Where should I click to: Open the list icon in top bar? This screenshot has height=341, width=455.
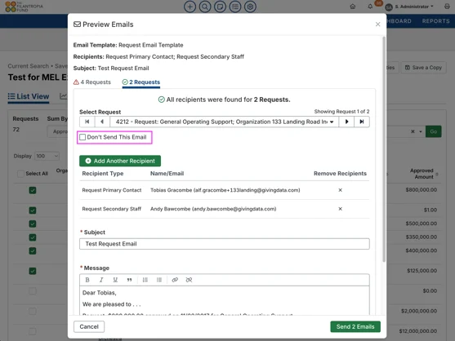click(235, 7)
